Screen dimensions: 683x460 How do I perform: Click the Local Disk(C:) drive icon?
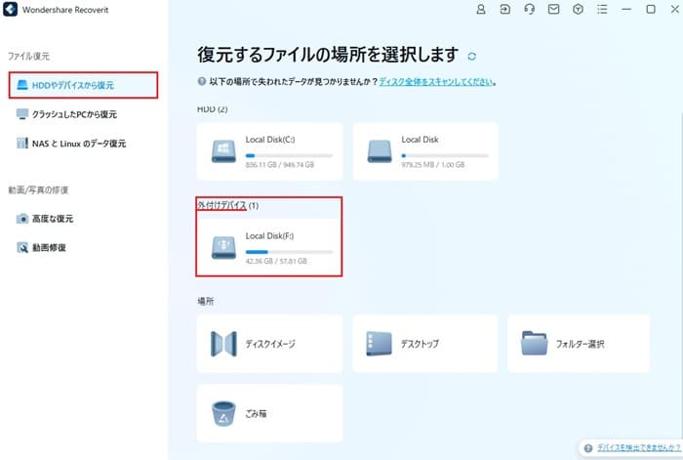(x=223, y=151)
